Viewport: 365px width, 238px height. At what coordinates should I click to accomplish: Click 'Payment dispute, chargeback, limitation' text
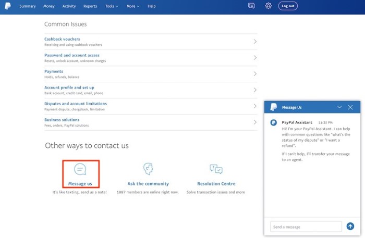tap(75, 109)
